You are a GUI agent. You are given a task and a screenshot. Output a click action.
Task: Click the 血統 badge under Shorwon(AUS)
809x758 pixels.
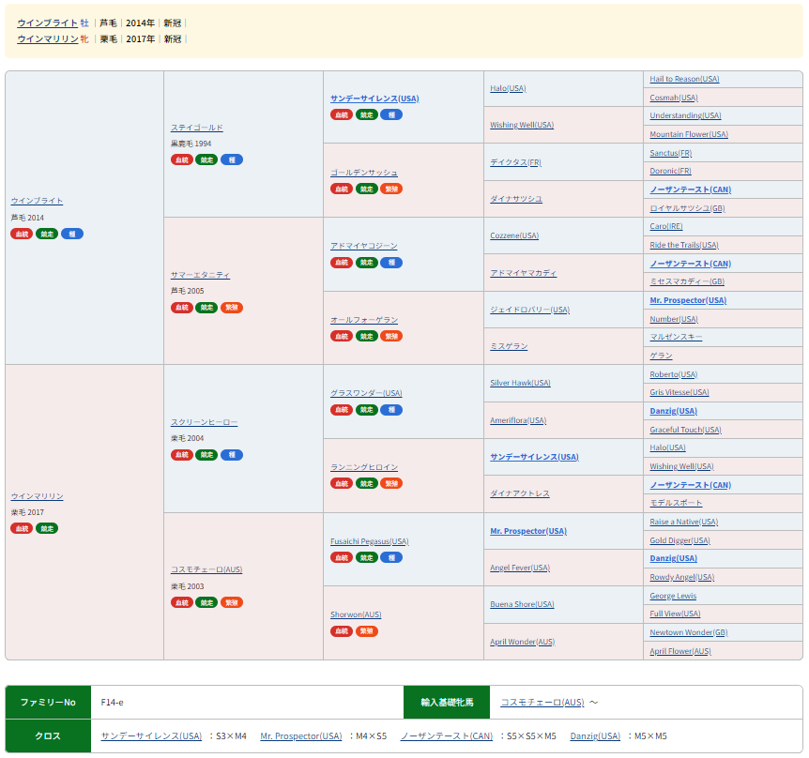coord(342,631)
